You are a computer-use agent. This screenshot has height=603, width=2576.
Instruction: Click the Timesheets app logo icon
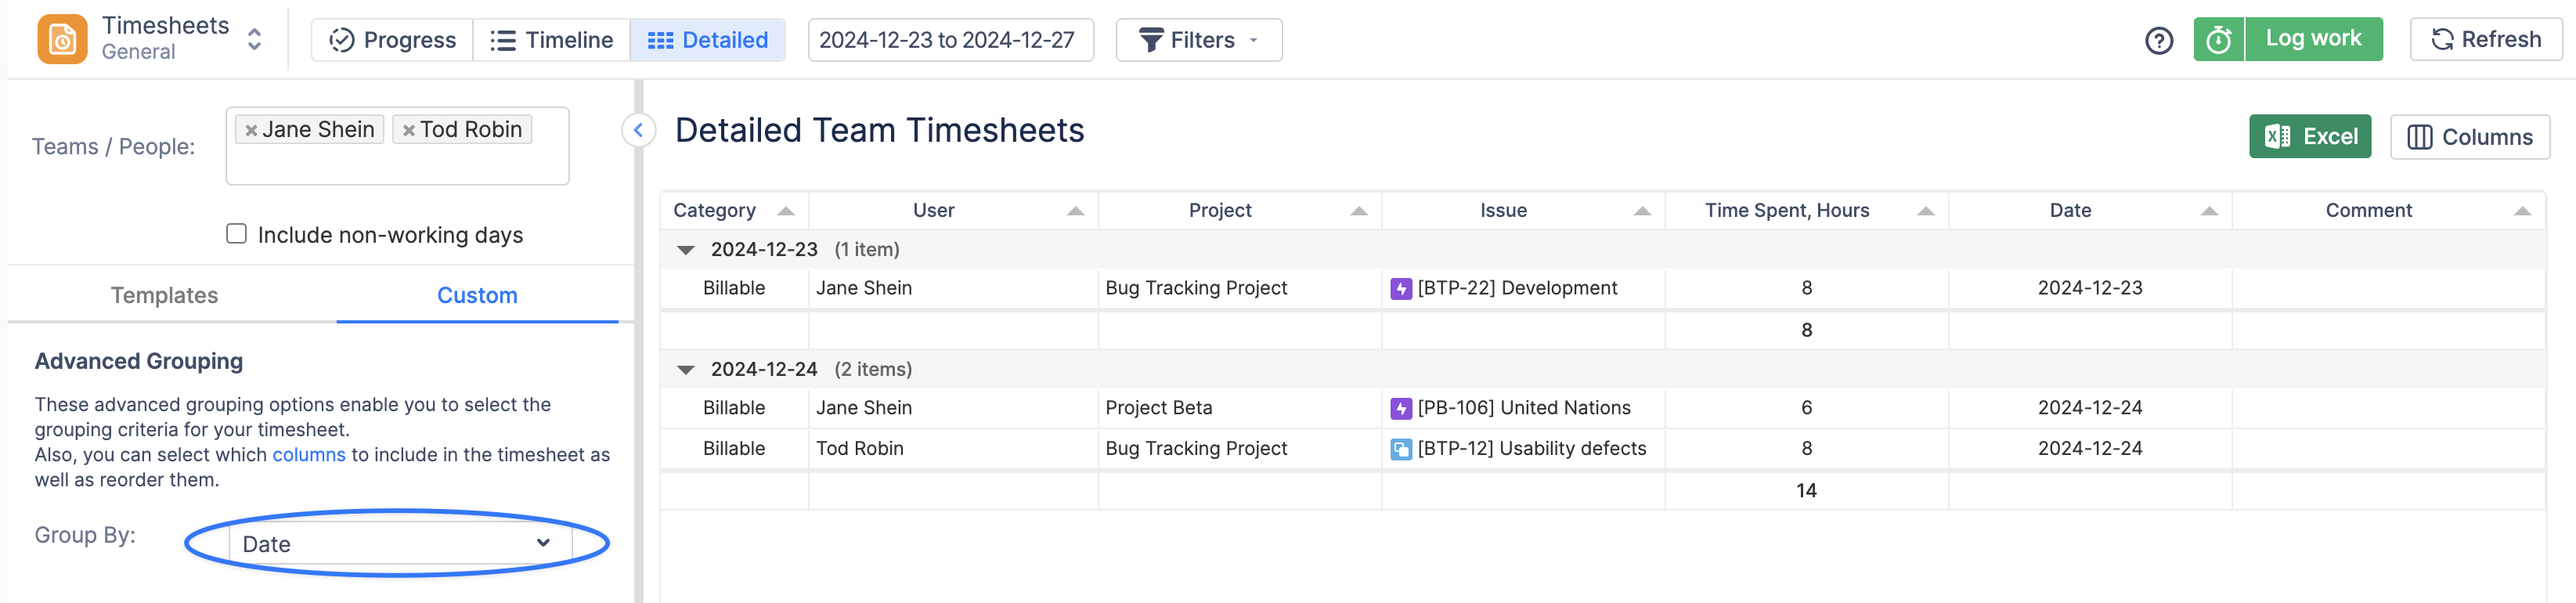pos(62,39)
